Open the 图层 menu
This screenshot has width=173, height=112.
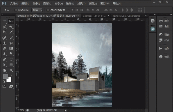click(x=47, y=3)
